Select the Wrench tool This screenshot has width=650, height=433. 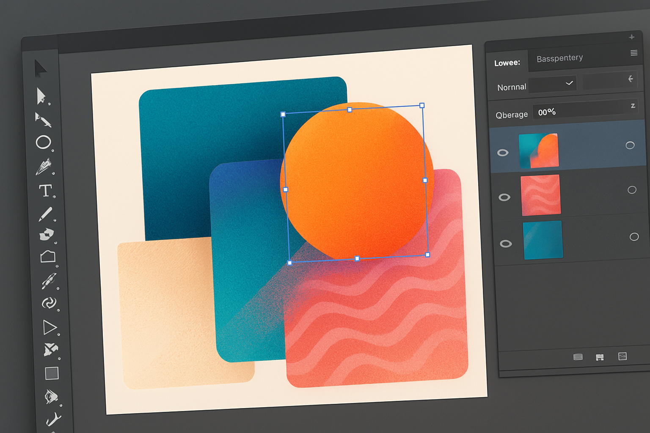point(54,419)
